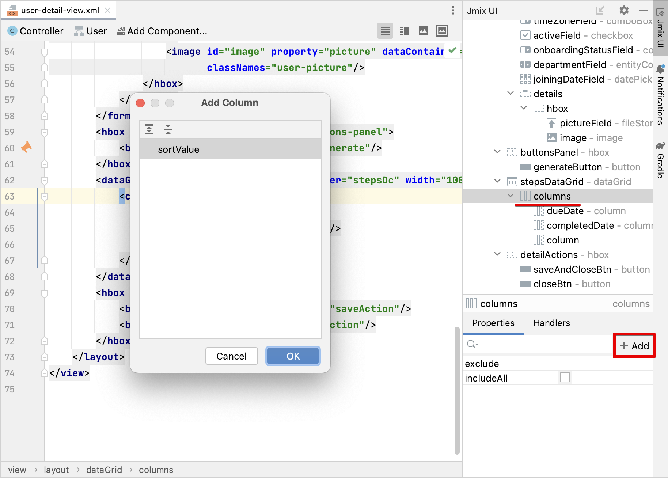Viewport: 668px width, 478px height.
Task: Switch to preview-only view mode icon
Action: (423, 31)
